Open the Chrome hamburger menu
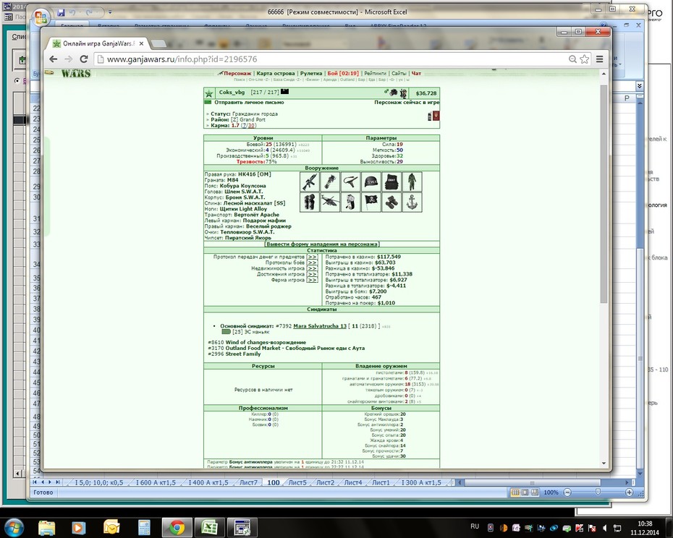The height and width of the screenshot is (538, 673). (x=600, y=59)
